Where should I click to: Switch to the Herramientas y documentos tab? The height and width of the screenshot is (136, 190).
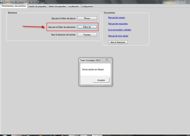(x=14, y=6)
